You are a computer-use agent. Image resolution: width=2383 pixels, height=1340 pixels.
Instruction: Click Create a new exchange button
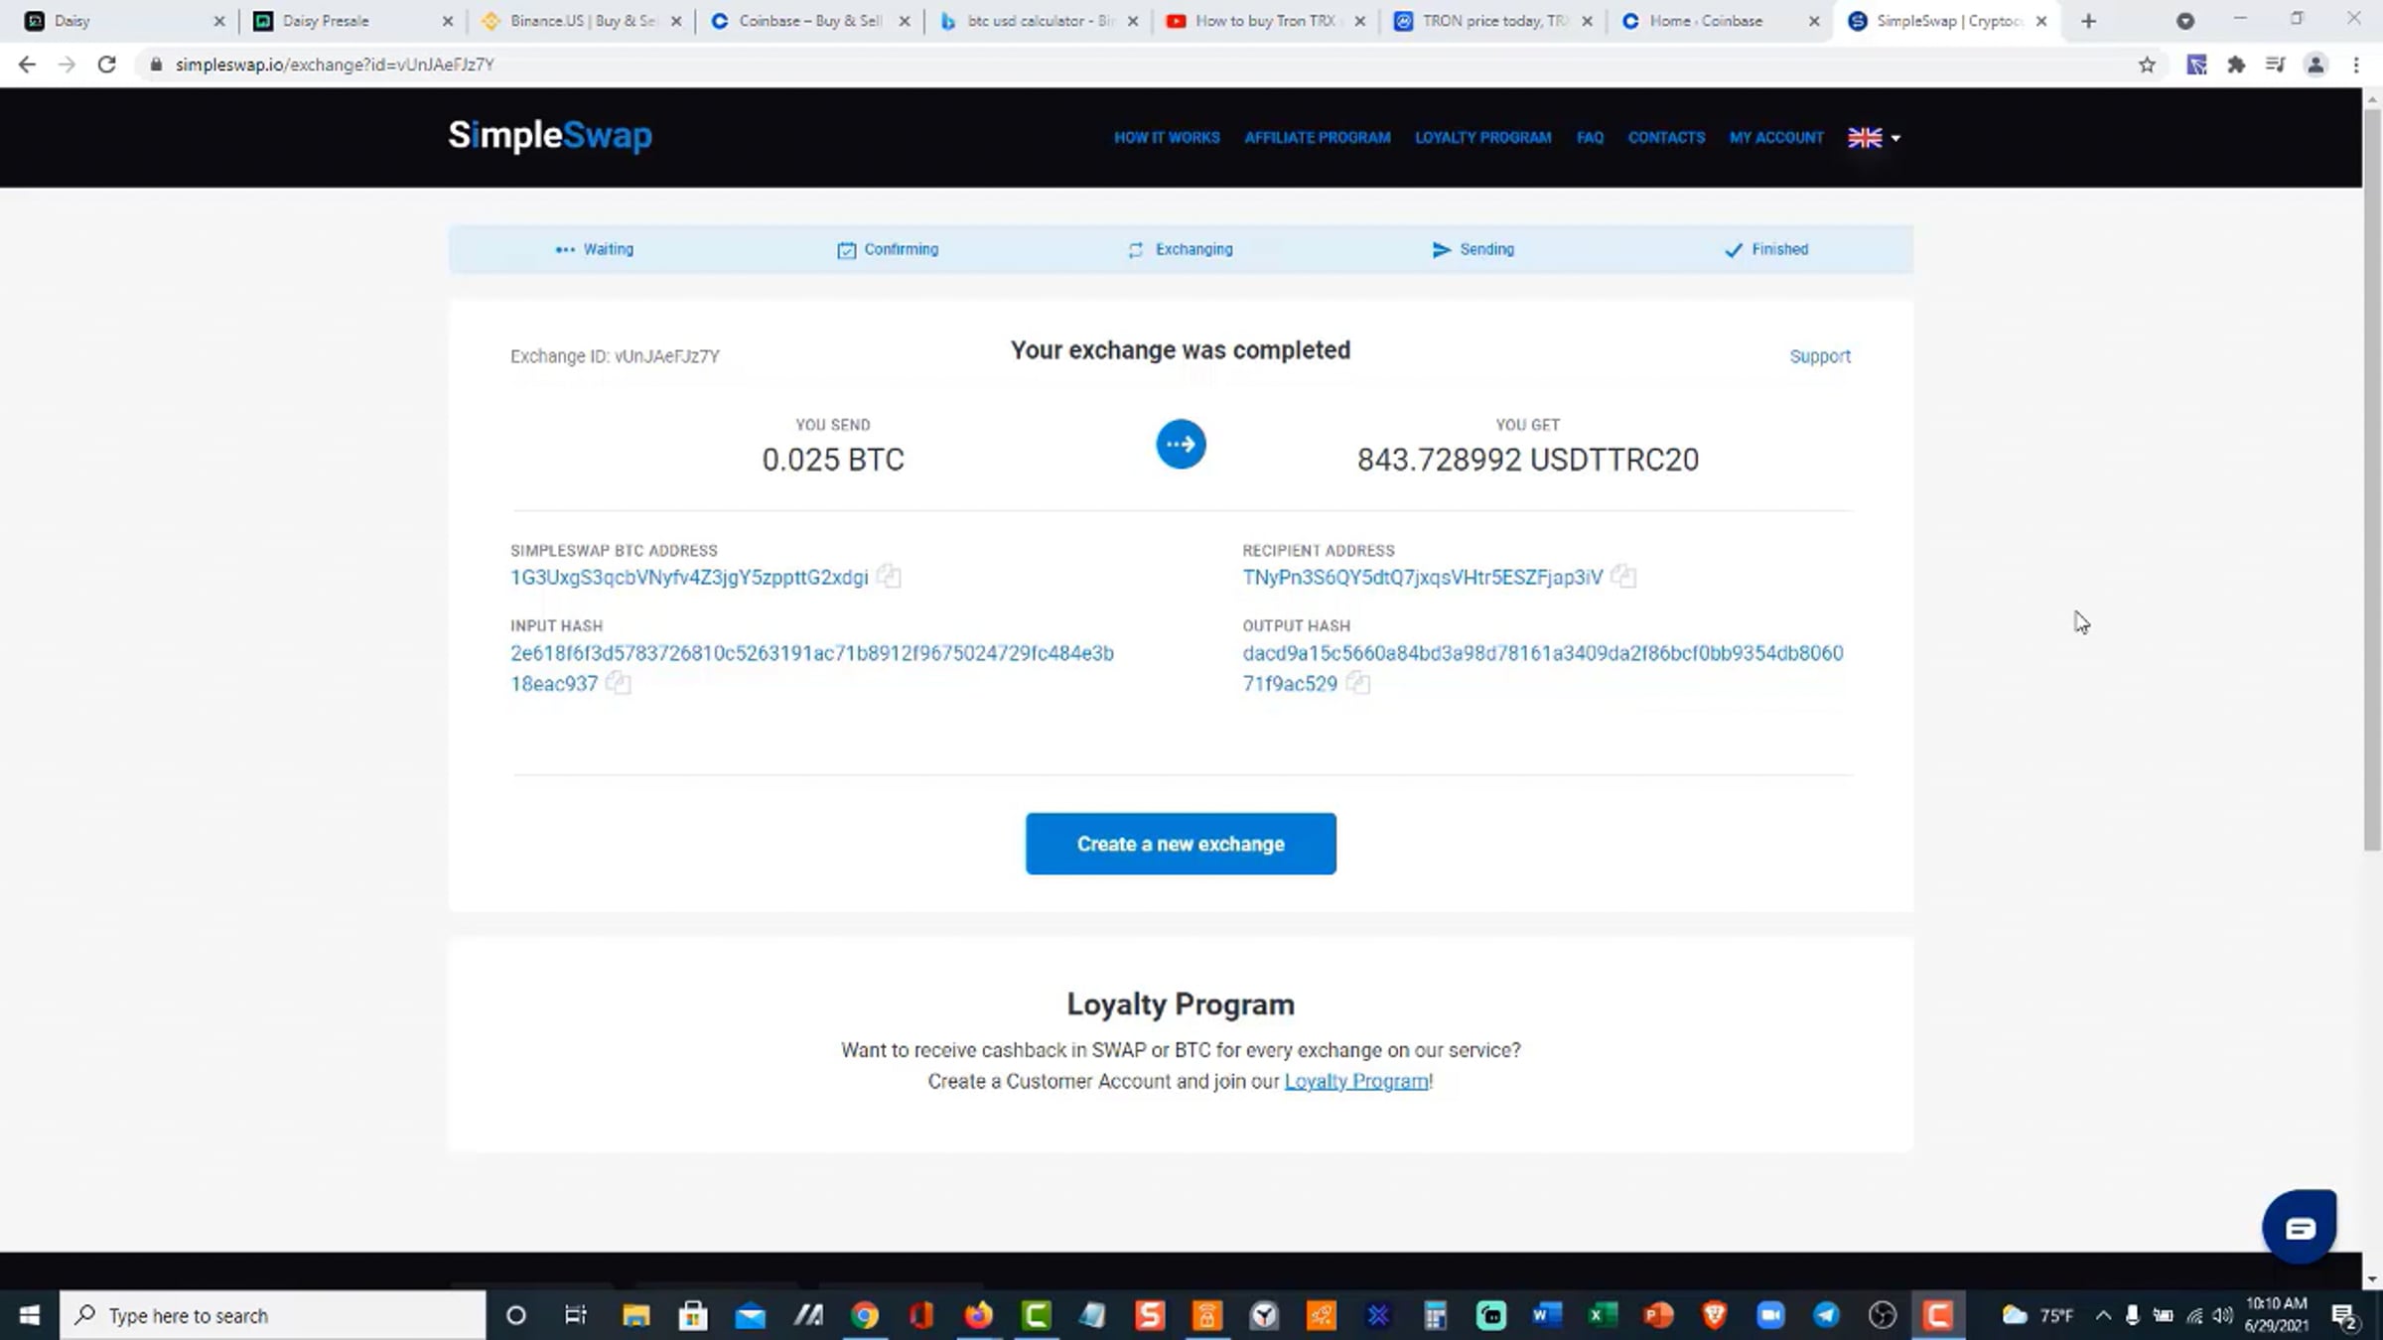click(1181, 844)
